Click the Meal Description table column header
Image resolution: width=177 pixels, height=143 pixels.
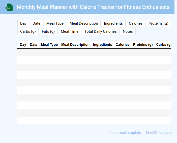(x=75, y=45)
